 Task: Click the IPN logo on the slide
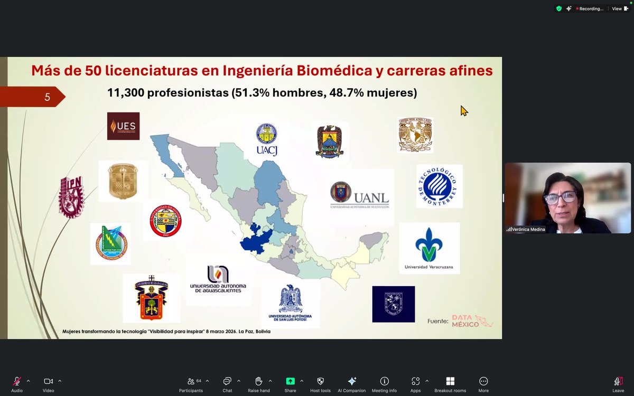[x=71, y=197]
